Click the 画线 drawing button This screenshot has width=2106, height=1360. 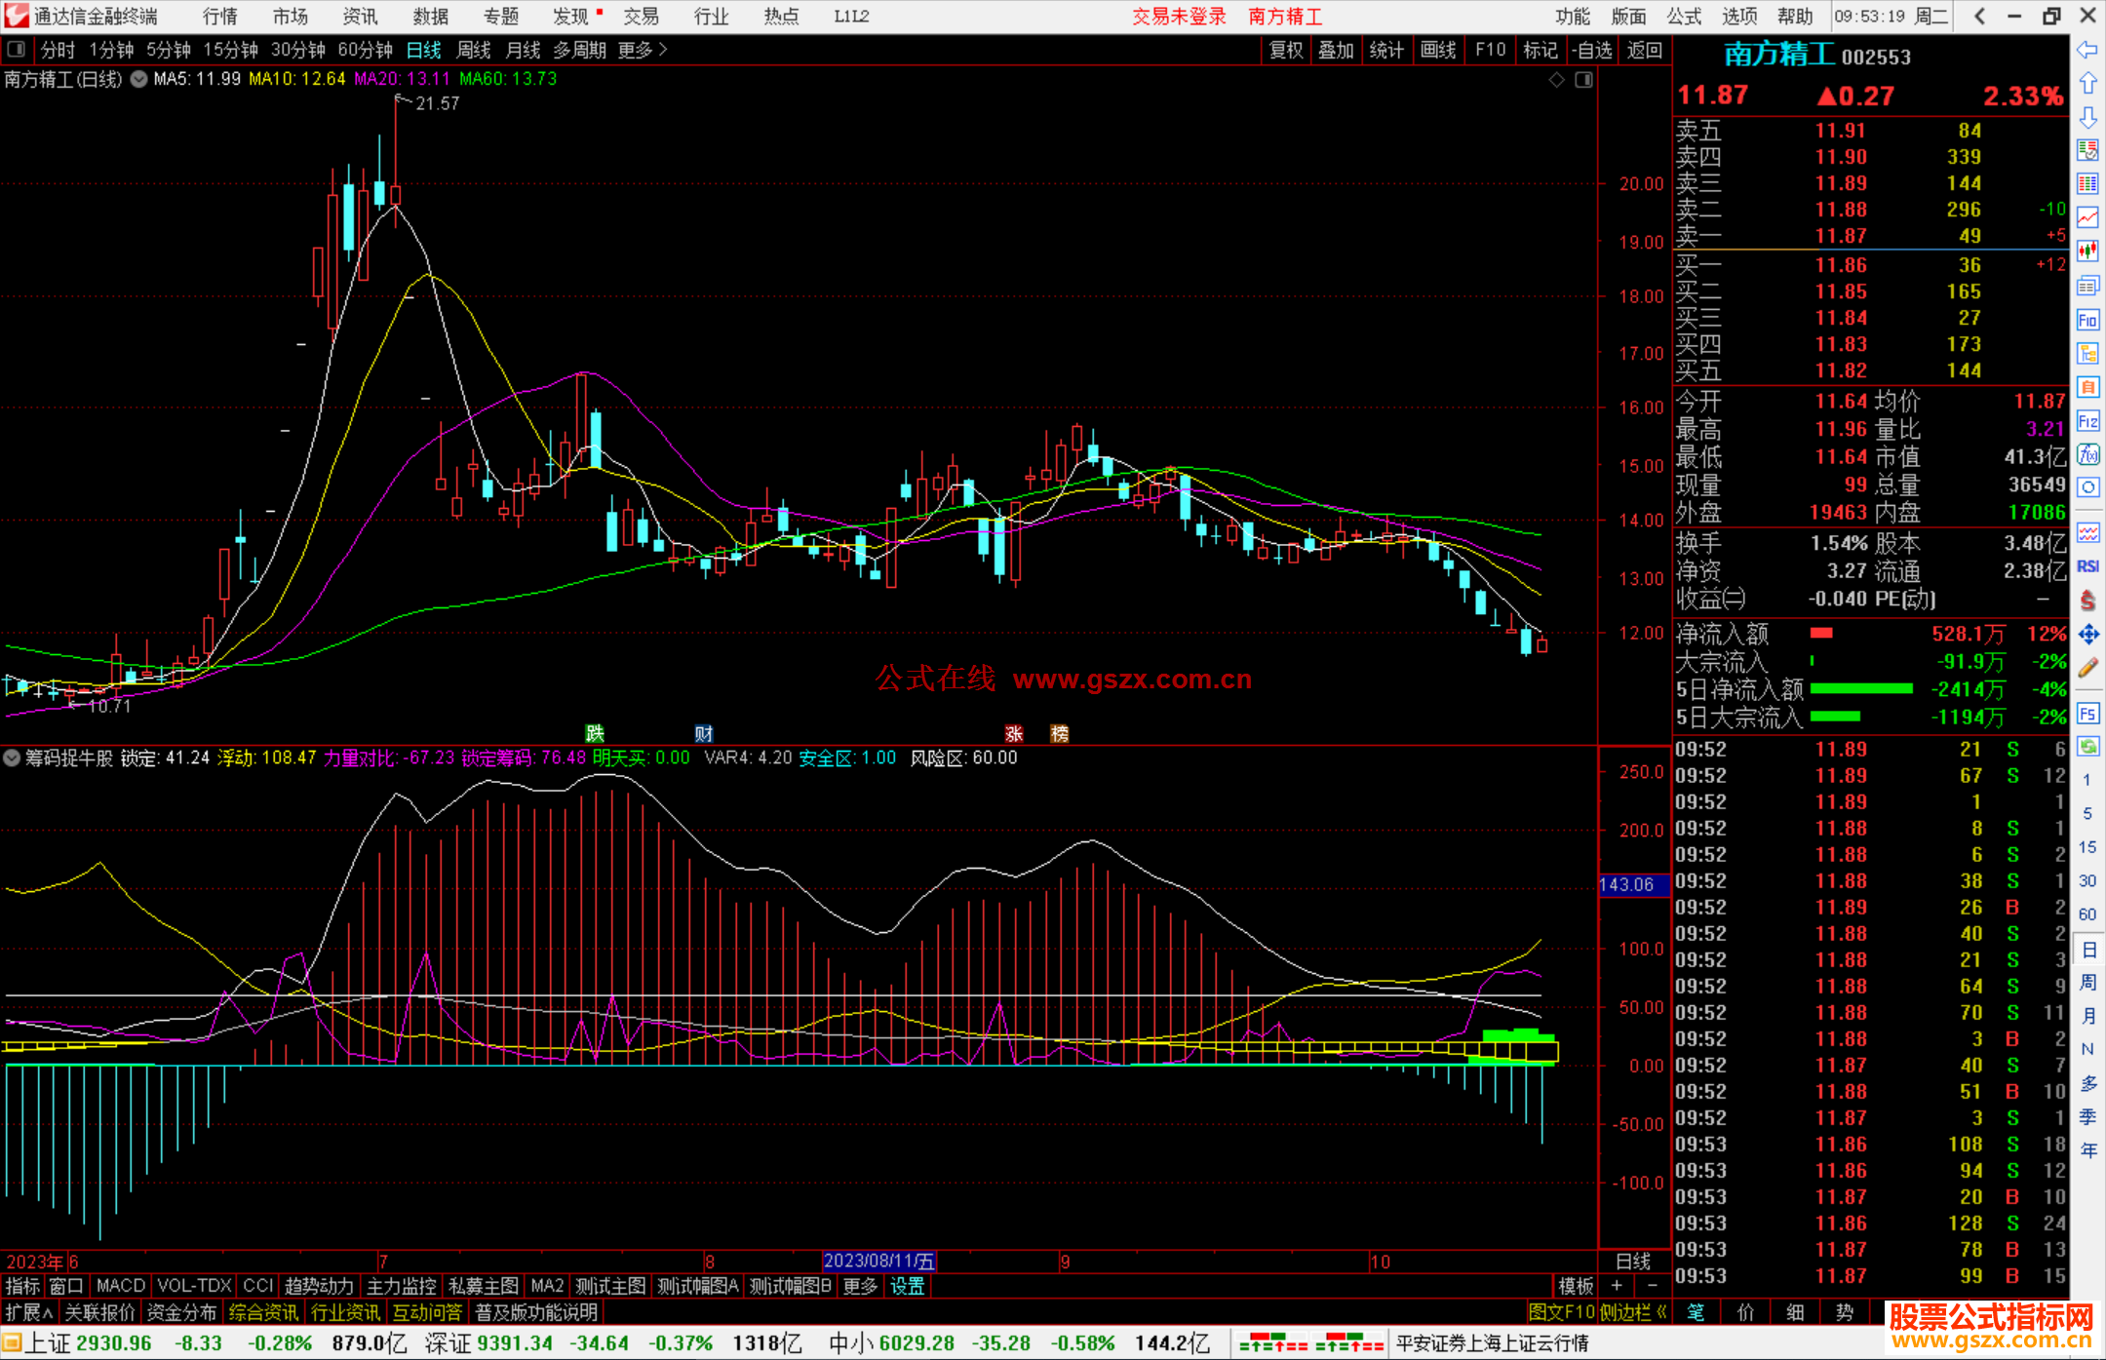(1438, 50)
